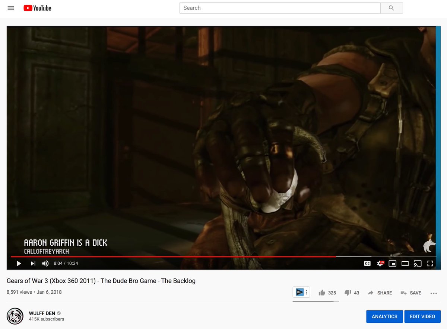The image size is (447, 329).
Task: Skip to the next video
Action: click(33, 264)
